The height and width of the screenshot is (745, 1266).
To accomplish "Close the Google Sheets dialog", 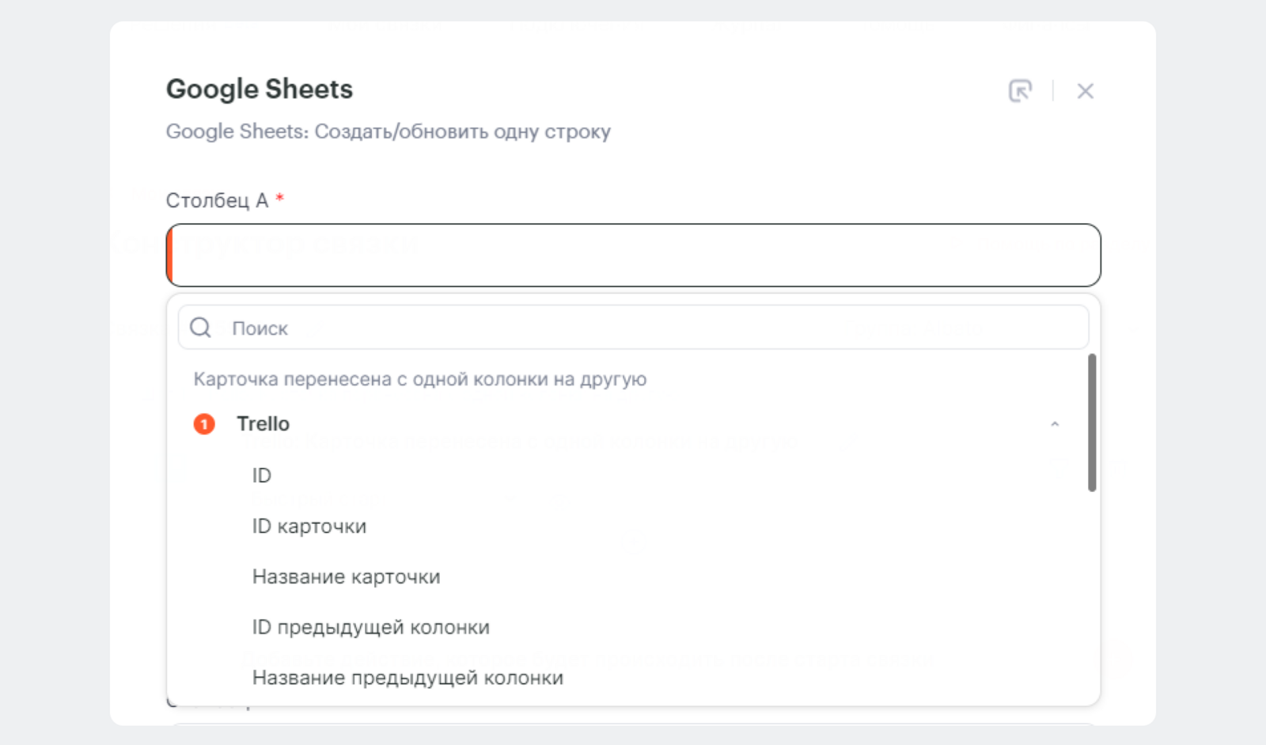I will pos(1085,91).
